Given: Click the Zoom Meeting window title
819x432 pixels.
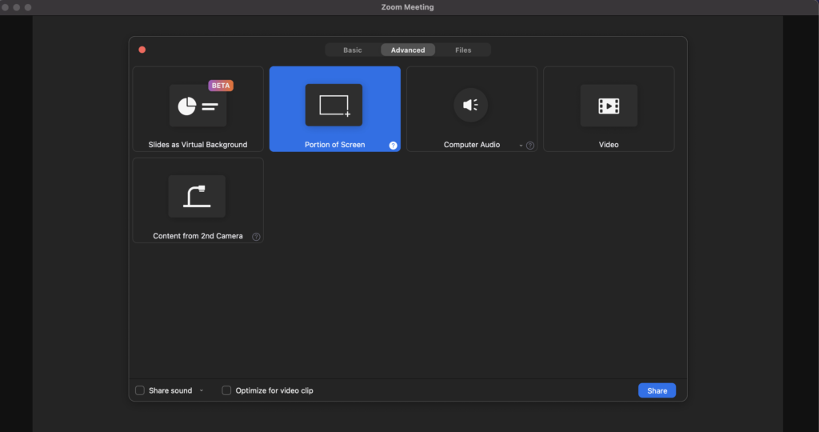Looking at the screenshot, I should [407, 6].
